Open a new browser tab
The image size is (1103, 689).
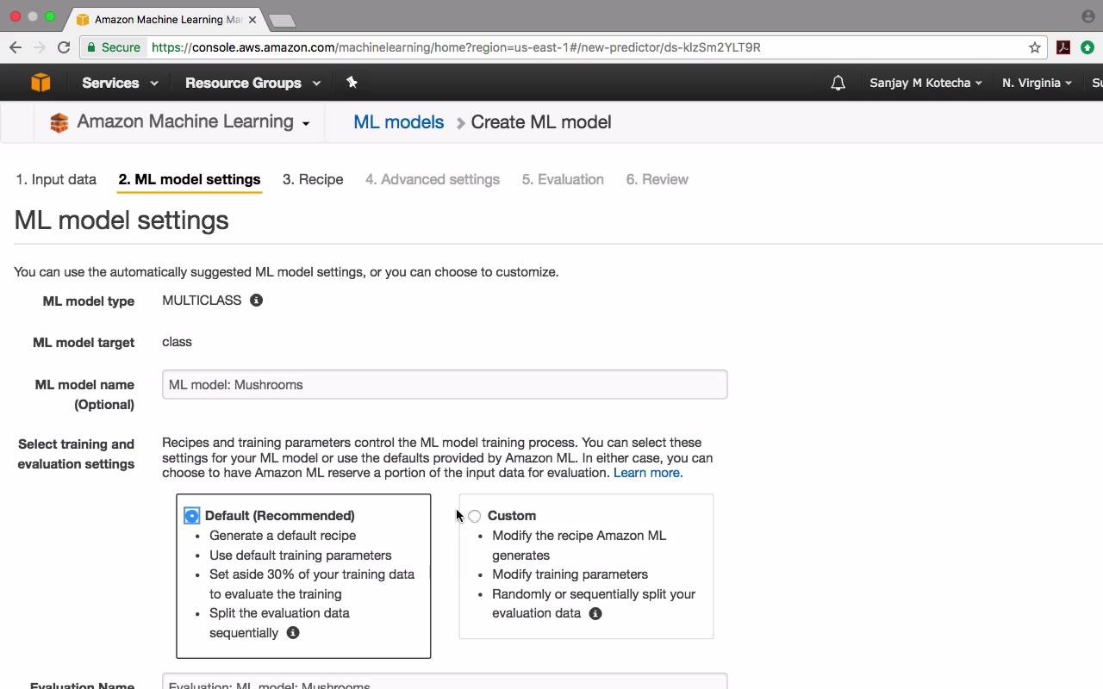pos(281,20)
